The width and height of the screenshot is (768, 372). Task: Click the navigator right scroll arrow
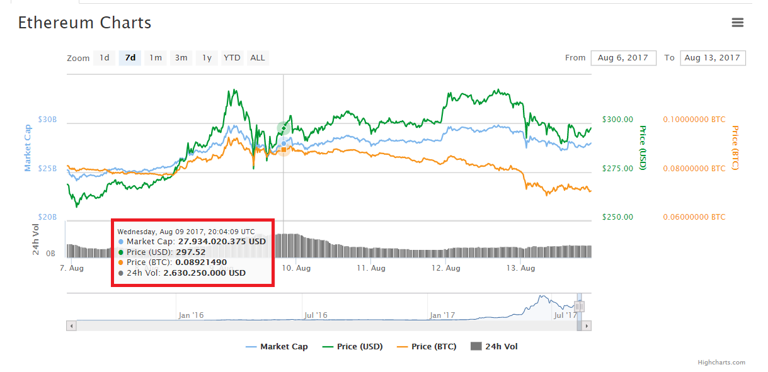coord(587,326)
